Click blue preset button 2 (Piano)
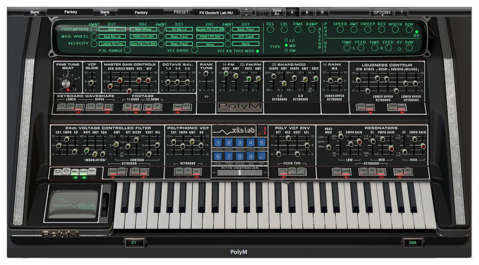Viewport: 479px width, 265px height. (x=229, y=142)
